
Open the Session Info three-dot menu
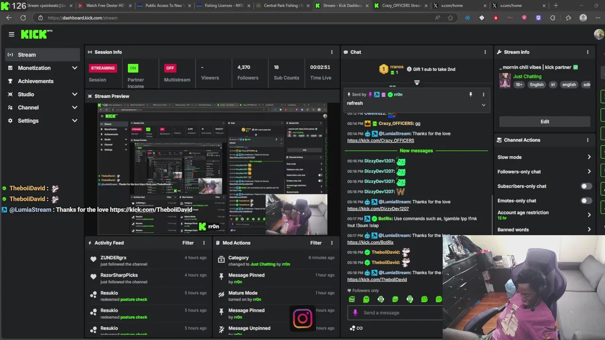coord(331,52)
